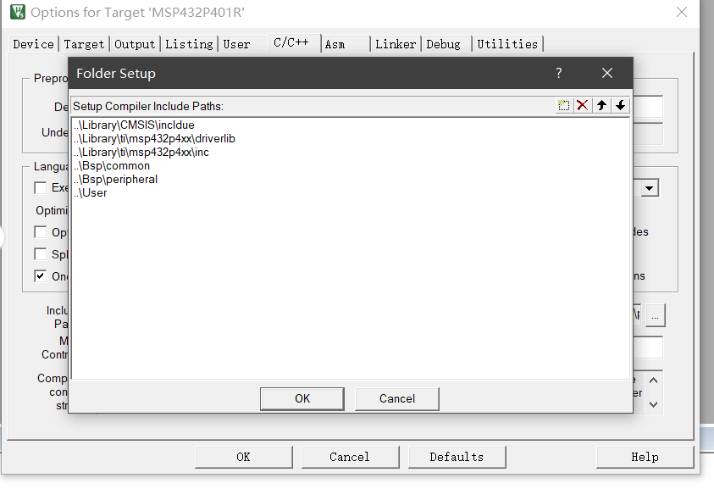The image size is (714, 489).
Task: Click the red Delete path icon
Action: pos(583,106)
